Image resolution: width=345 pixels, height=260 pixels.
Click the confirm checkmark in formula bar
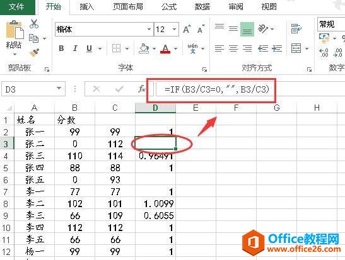[x=119, y=89]
